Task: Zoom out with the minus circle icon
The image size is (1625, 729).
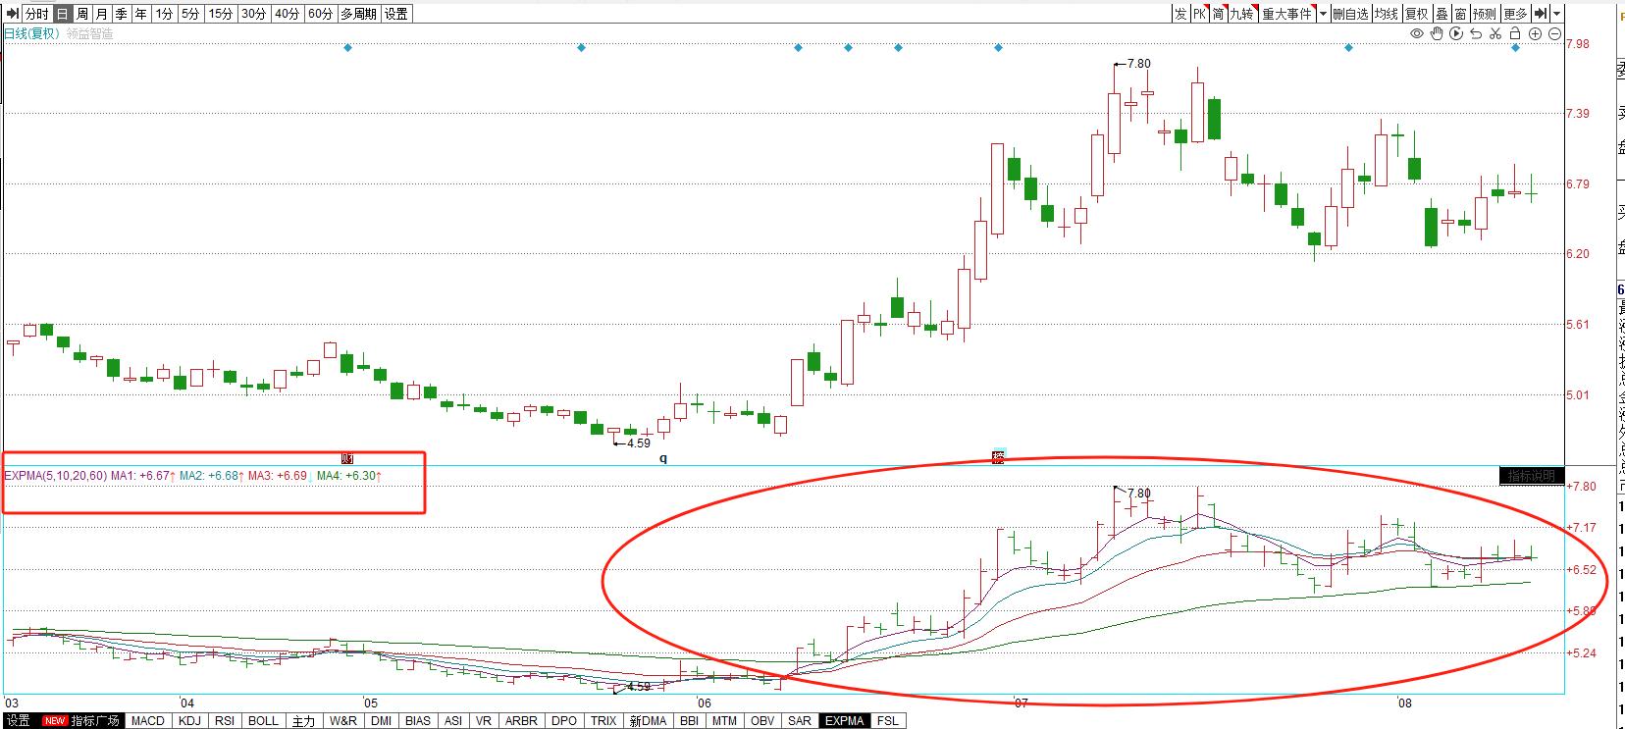Action: coord(1555,34)
